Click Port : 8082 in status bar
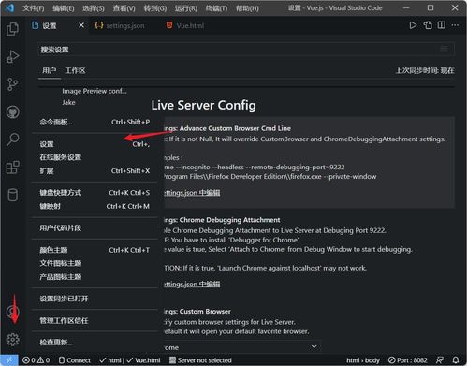This screenshot has width=467, height=366. pos(408,360)
